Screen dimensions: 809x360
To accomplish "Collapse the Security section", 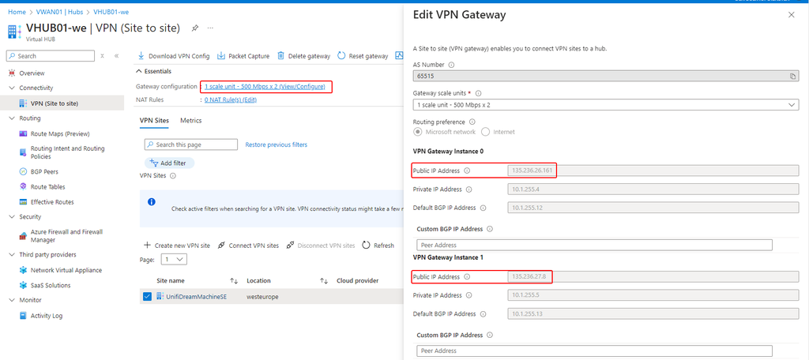I will click(12, 216).
